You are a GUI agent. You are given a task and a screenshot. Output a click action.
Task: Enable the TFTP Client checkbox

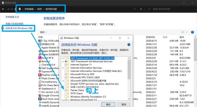tap(66, 93)
